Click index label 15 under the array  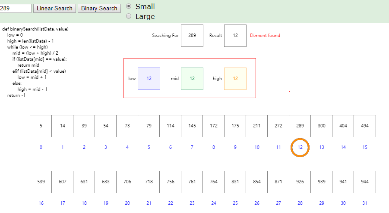(365, 148)
